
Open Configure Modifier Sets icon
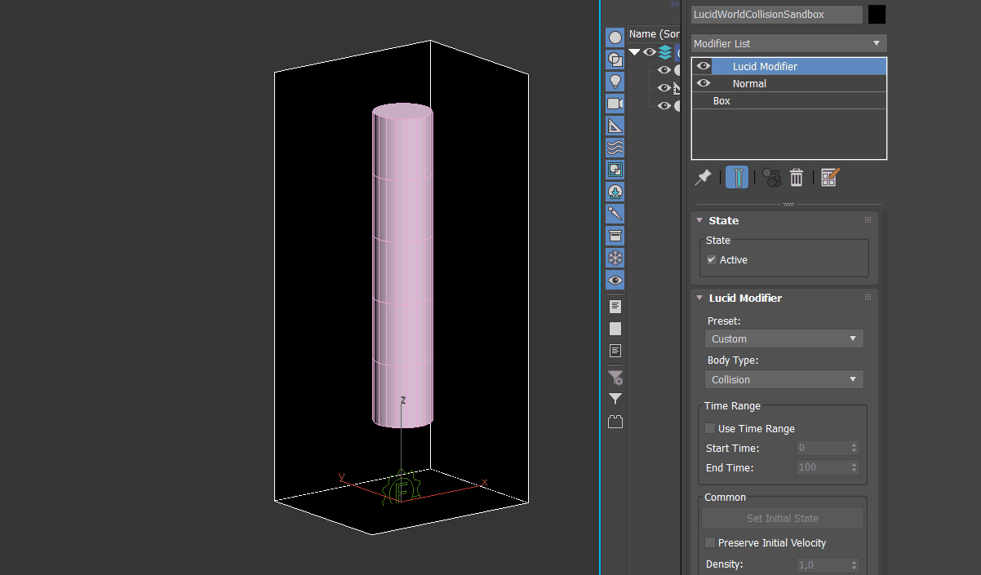click(830, 177)
